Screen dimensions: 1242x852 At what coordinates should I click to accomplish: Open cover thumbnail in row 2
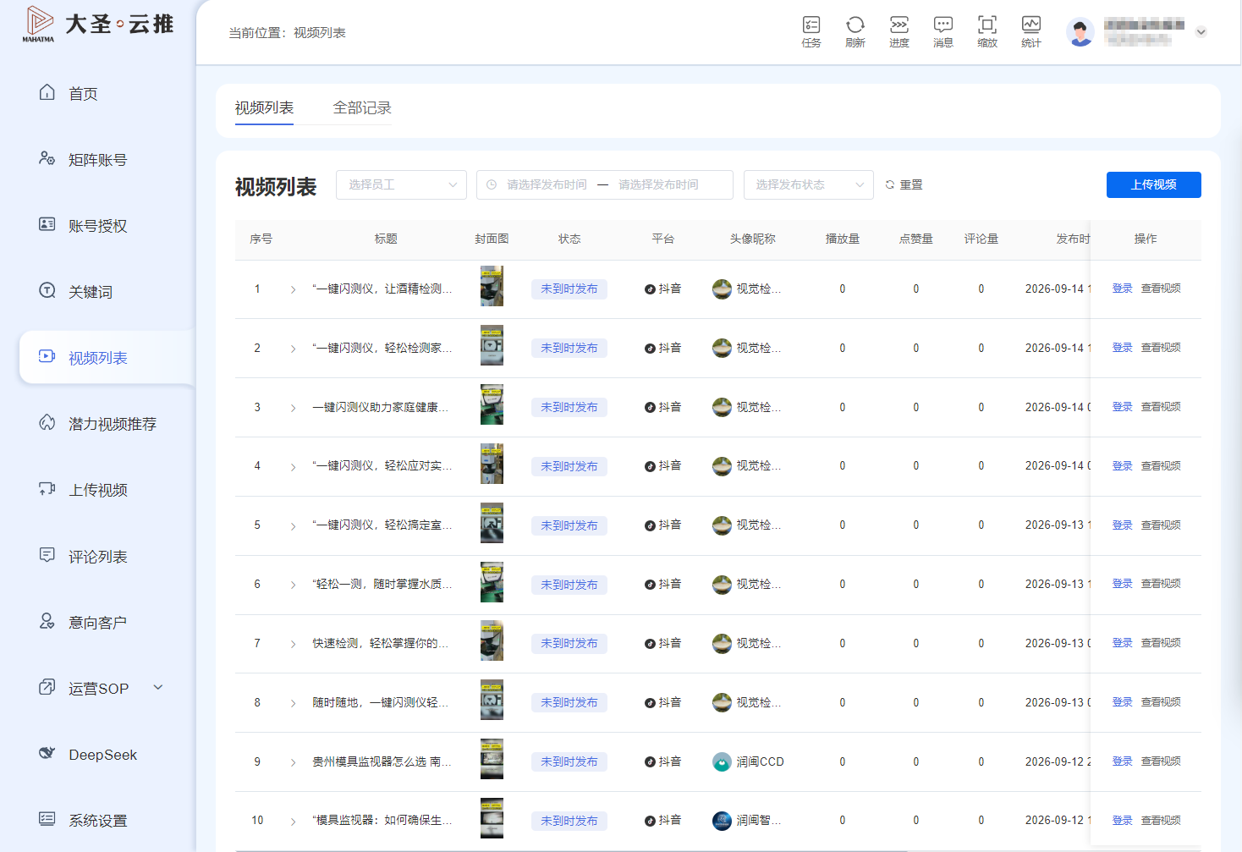point(492,345)
